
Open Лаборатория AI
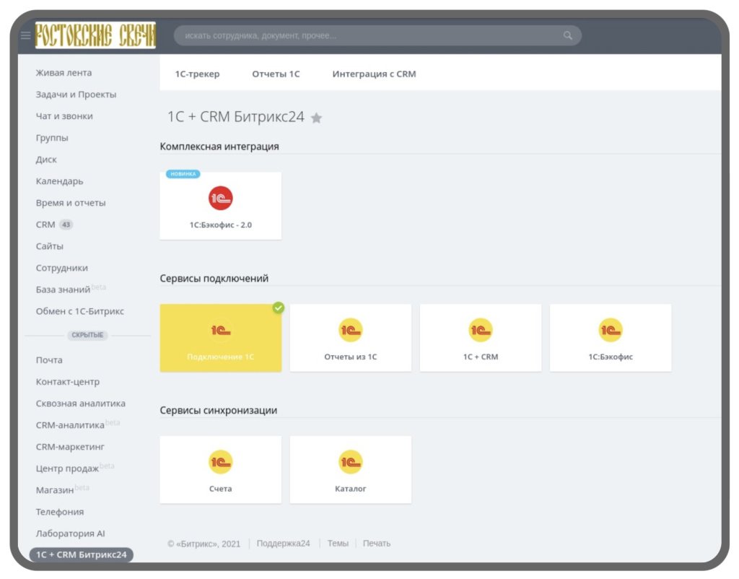pyautogui.click(x=70, y=534)
